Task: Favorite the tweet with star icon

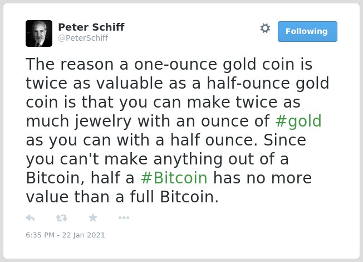Action: (93, 217)
